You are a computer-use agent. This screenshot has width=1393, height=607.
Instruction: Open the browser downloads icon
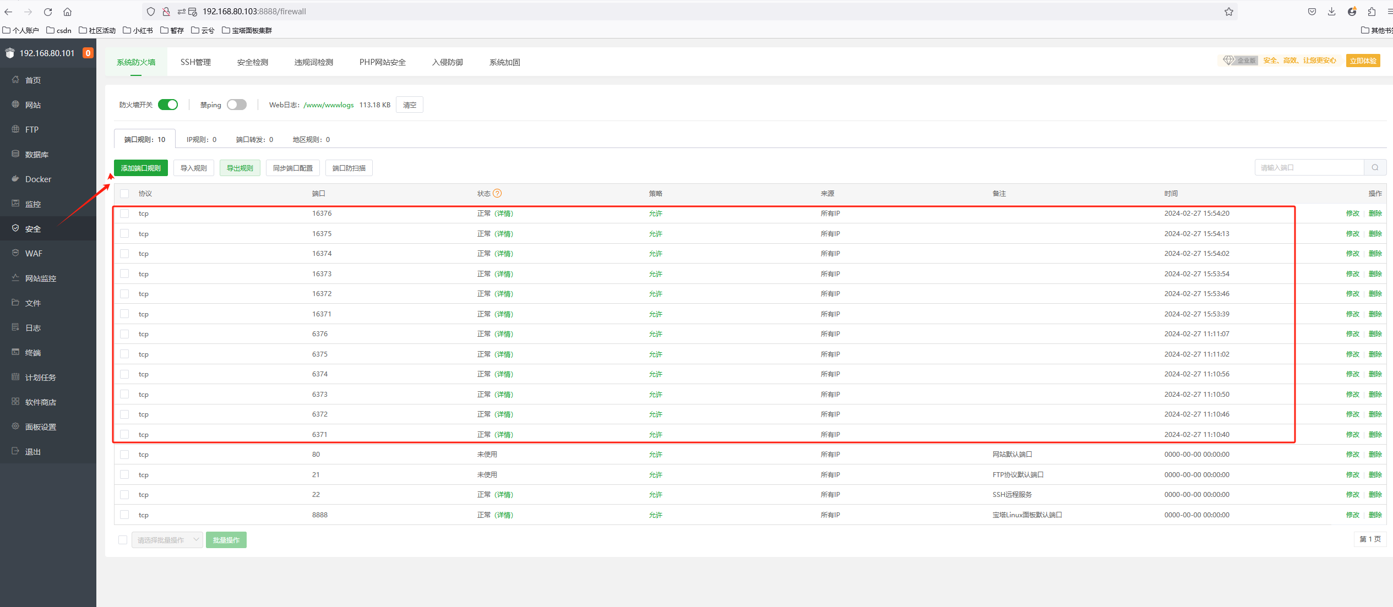[1331, 12]
